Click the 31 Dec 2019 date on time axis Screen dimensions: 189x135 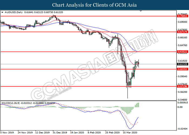[x=60, y=133]
